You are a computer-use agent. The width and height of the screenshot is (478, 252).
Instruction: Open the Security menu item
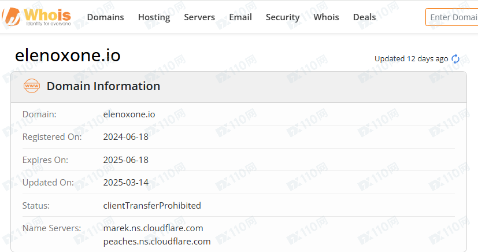[x=283, y=17]
